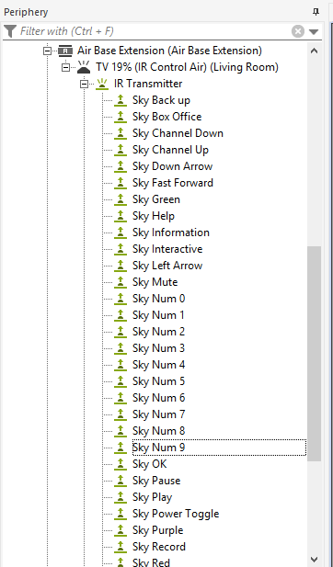The width and height of the screenshot is (333, 567).
Task: Select Air Base Extension (Air Base Extension) row
Action: (169, 51)
